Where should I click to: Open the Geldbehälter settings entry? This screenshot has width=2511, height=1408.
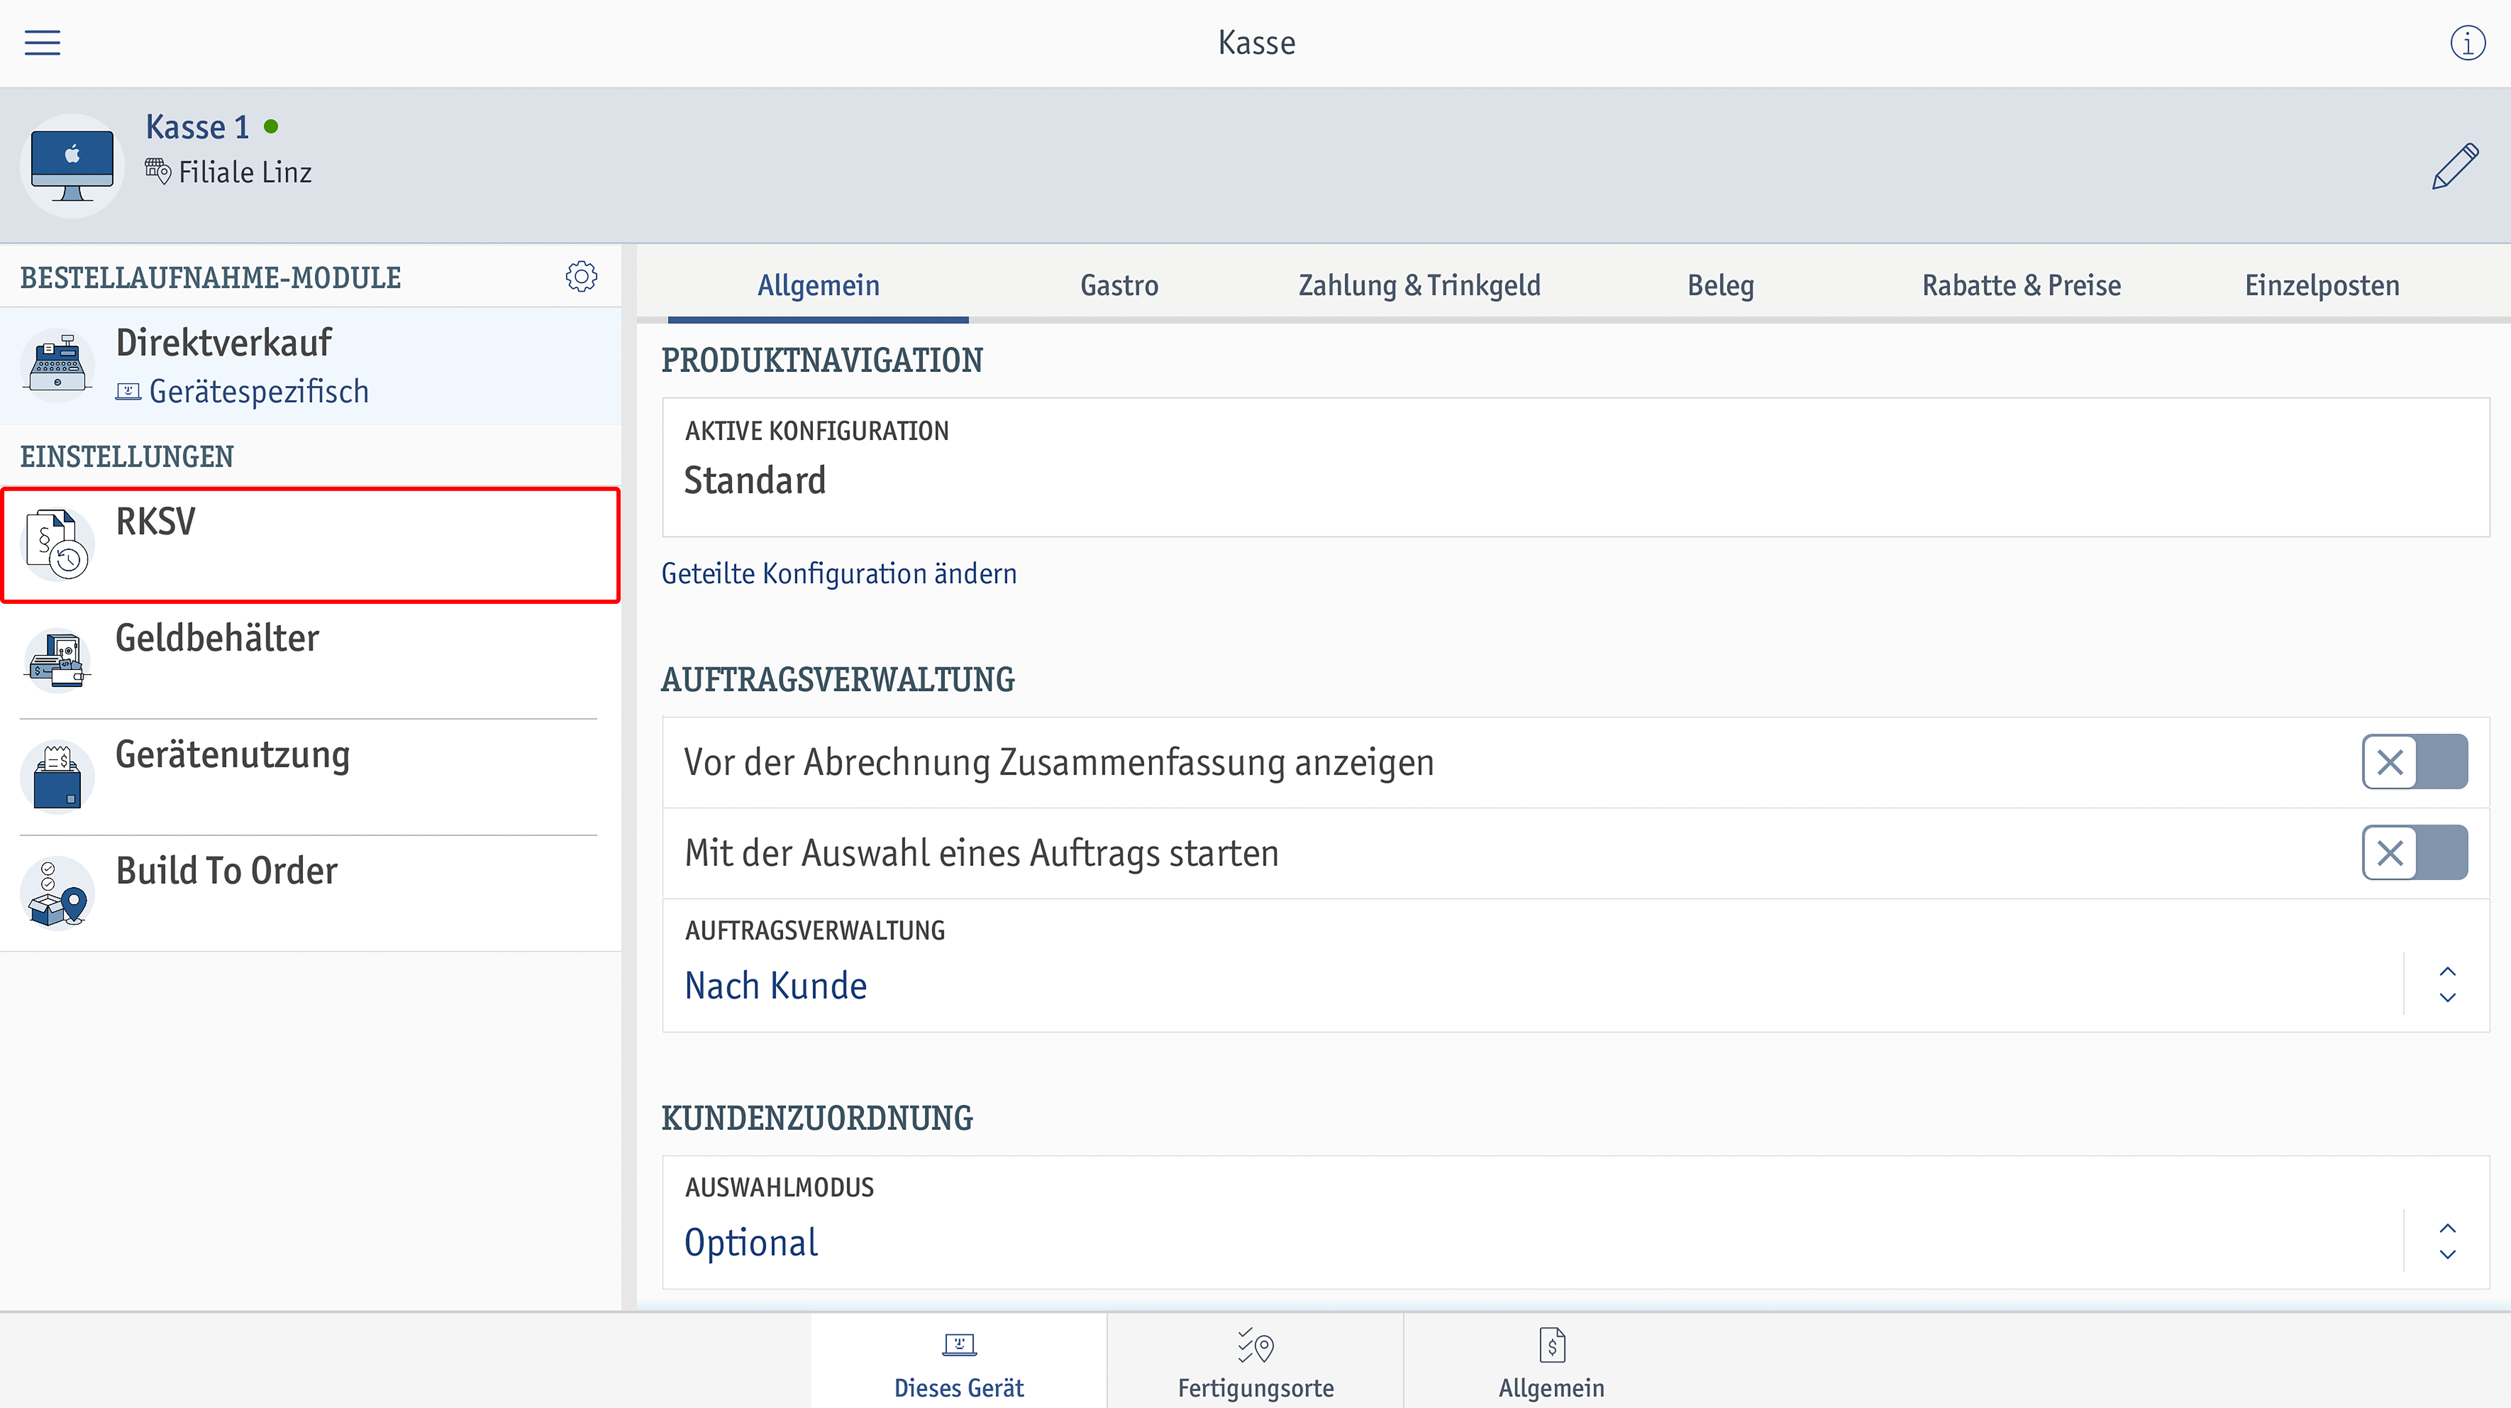point(310,661)
